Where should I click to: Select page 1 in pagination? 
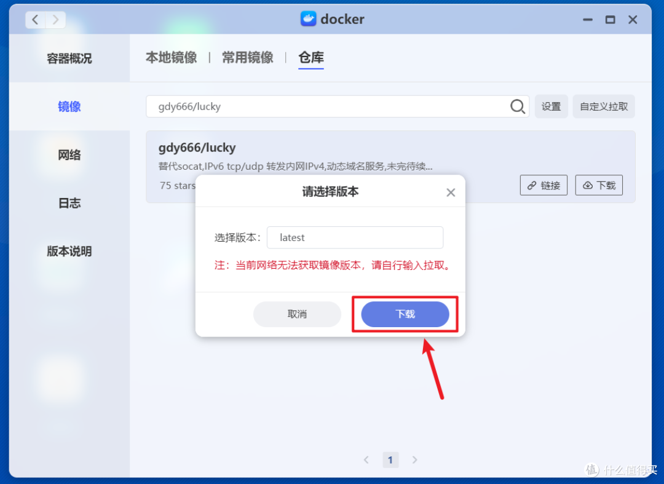point(390,460)
